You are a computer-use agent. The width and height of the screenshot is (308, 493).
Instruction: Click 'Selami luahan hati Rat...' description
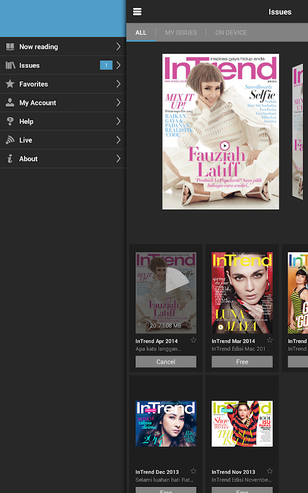(164, 480)
